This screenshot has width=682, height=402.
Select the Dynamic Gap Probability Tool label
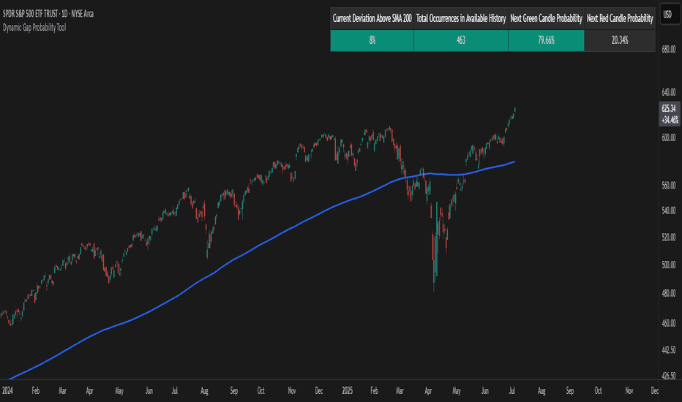[x=34, y=27]
